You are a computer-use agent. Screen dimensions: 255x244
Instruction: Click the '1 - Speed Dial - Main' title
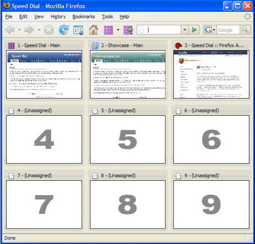(39, 45)
